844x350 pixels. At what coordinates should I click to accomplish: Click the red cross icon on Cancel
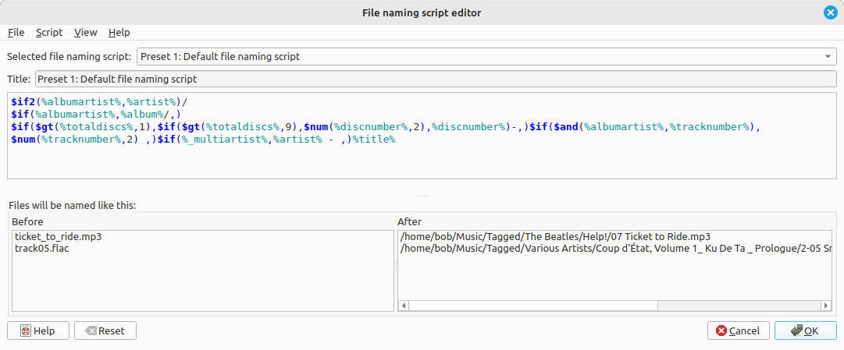click(x=721, y=331)
